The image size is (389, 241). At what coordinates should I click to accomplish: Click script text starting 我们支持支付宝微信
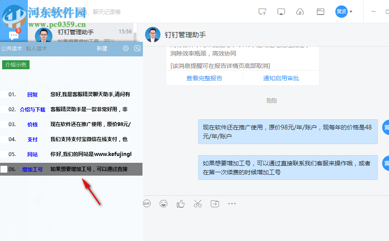click(x=89, y=139)
